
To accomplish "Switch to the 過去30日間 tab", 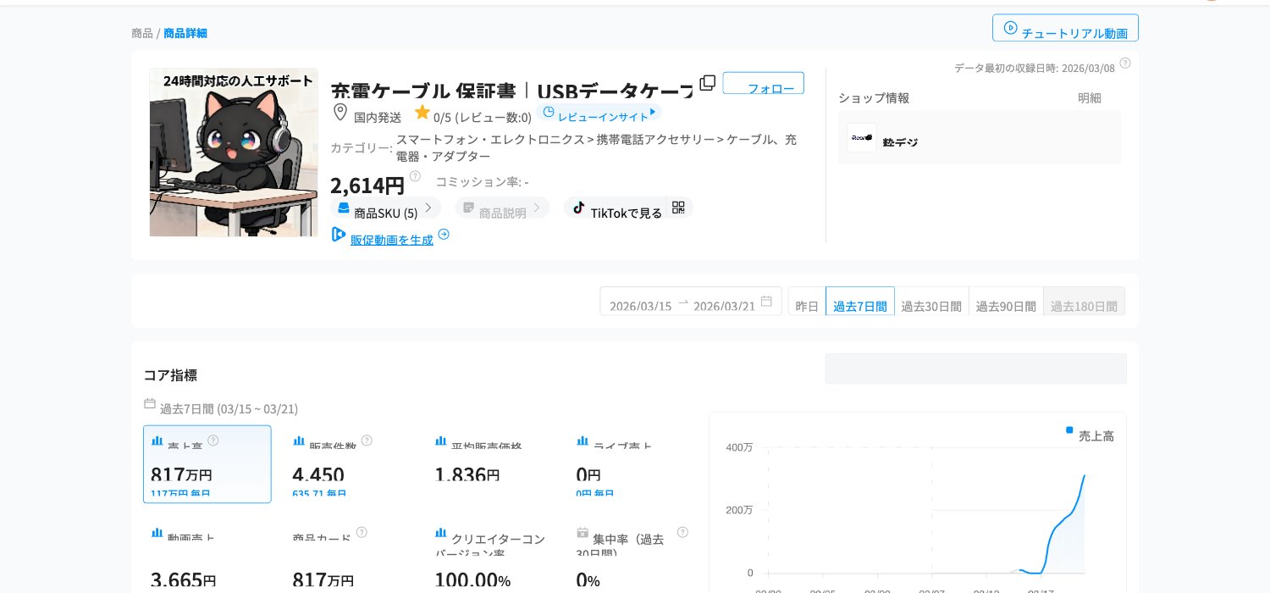I will 931,306.
